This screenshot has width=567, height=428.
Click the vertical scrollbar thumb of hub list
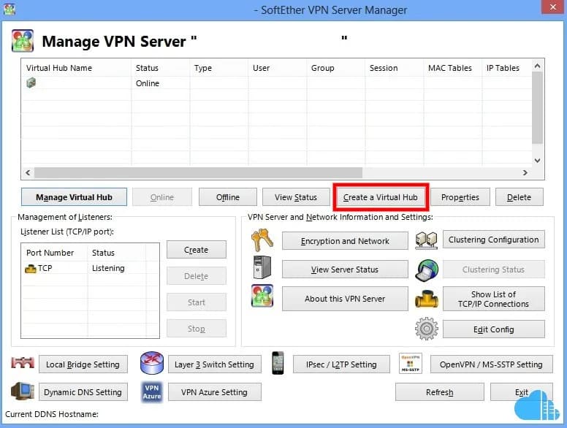coord(537,107)
